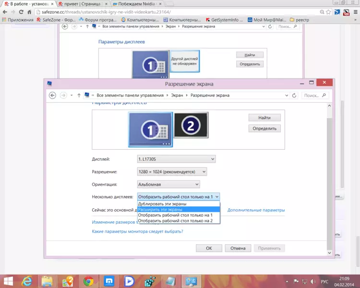Reload the page in Chrome
Image resolution: width=360 pixels, height=288 pixels.
[x=22, y=12]
